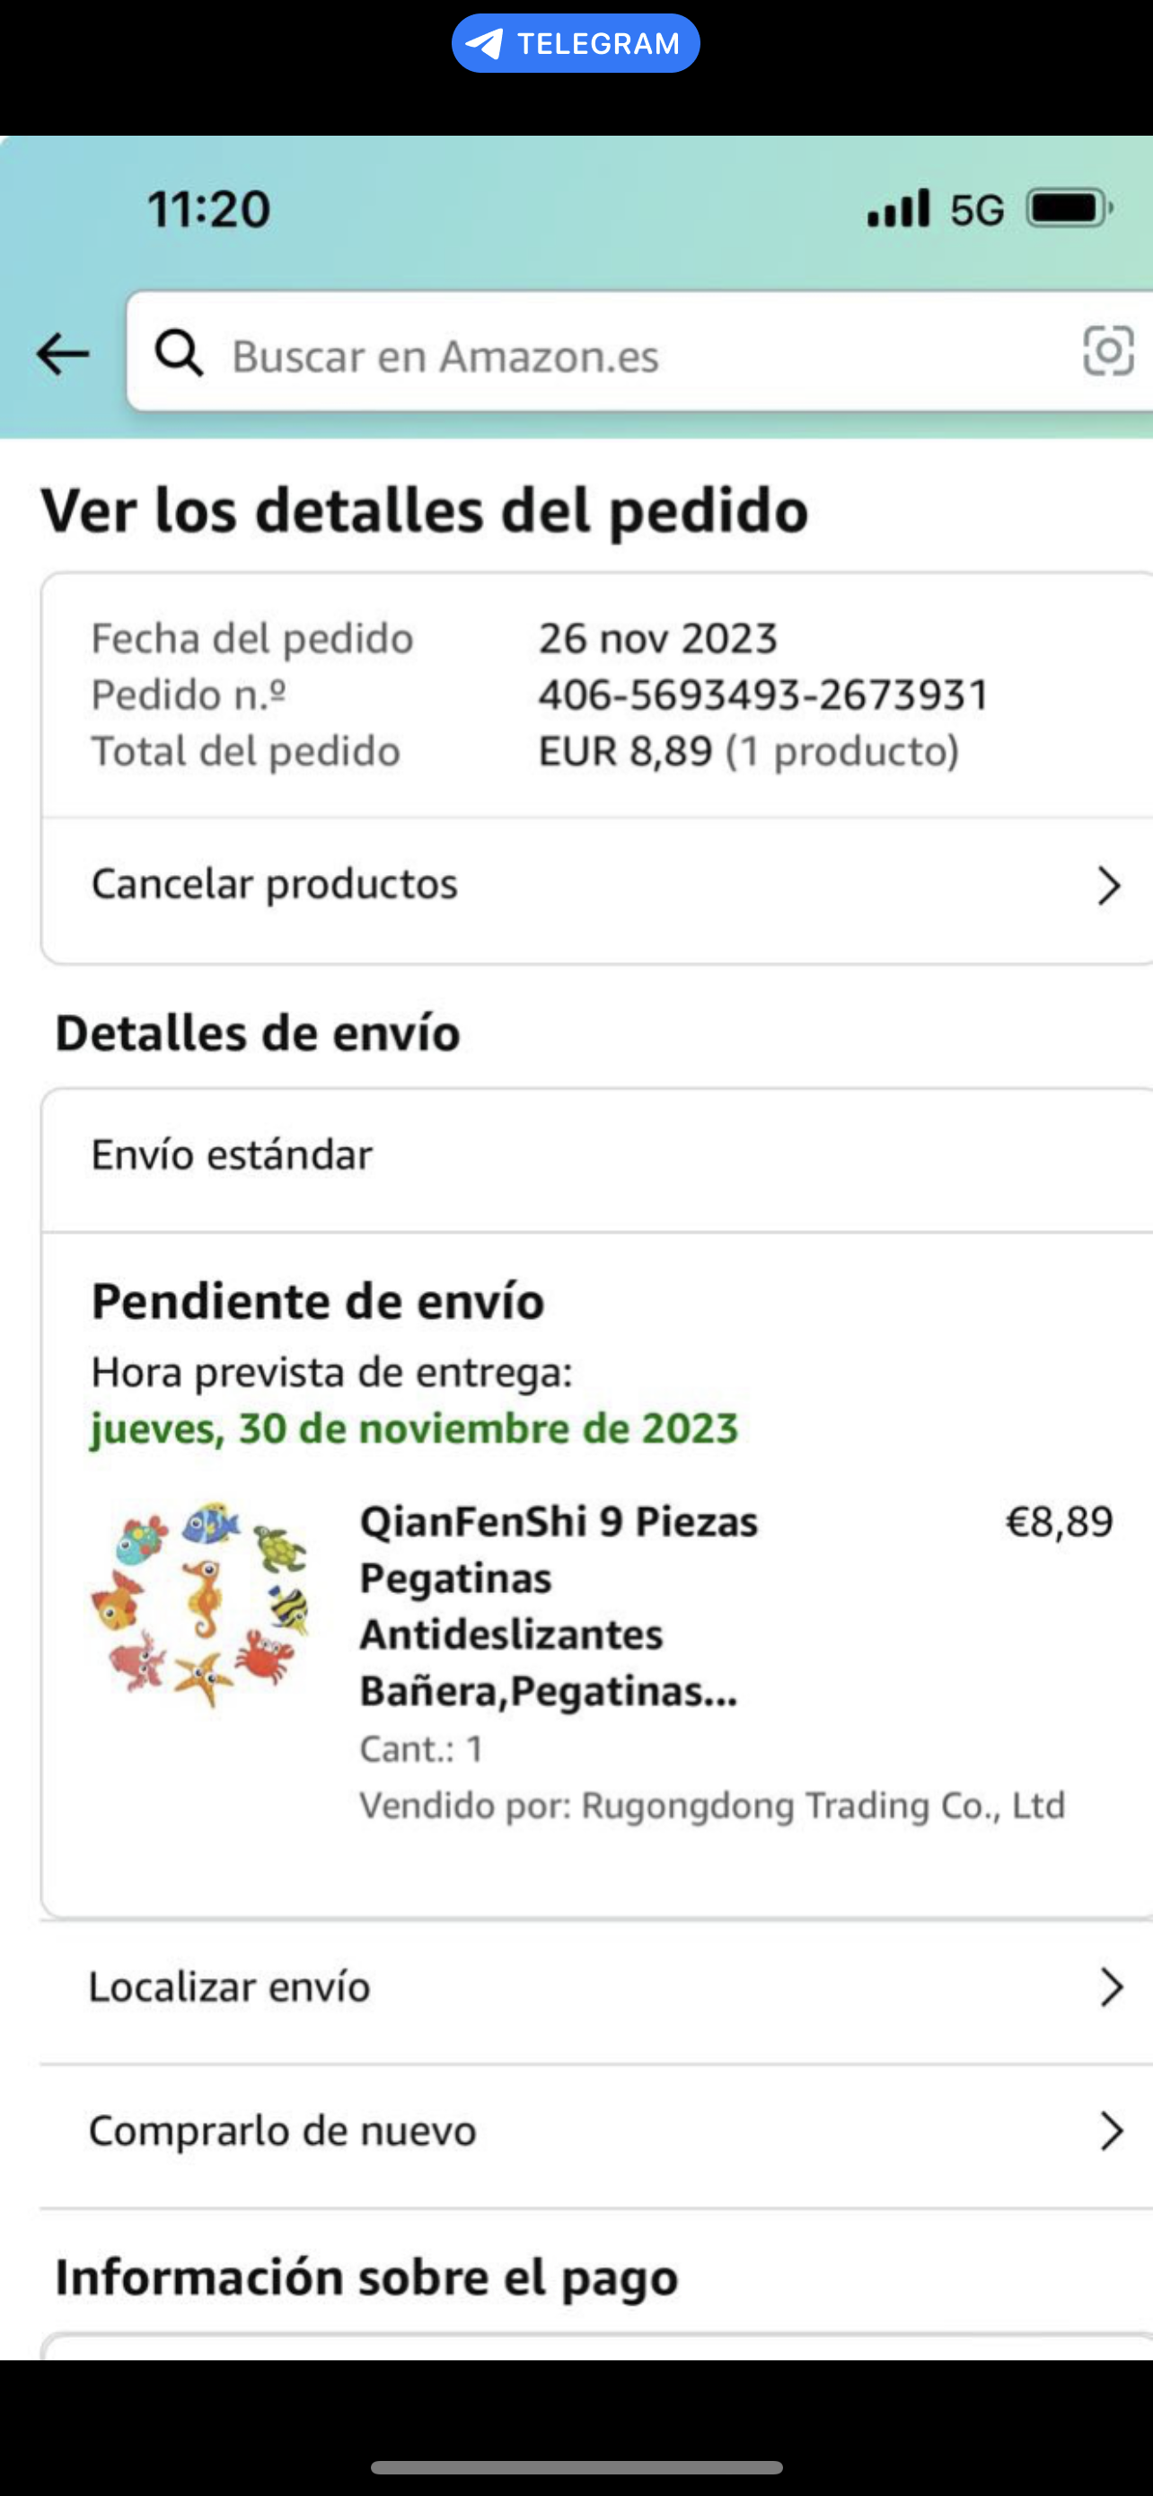Tap the home indicator bar
This screenshot has height=2496, width=1153.
click(576, 2467)
